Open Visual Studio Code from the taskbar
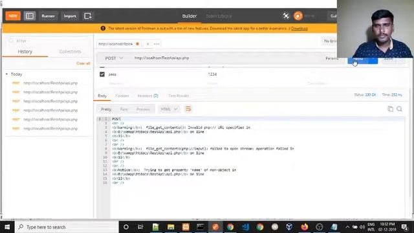 245,227
